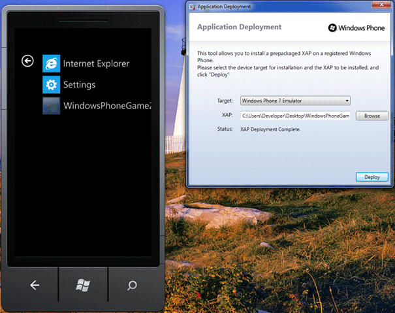Image resolution: width=395 pixels, height=313 pixels.
Task: Open the Settings gear tile icon
Action: (51, 84)
